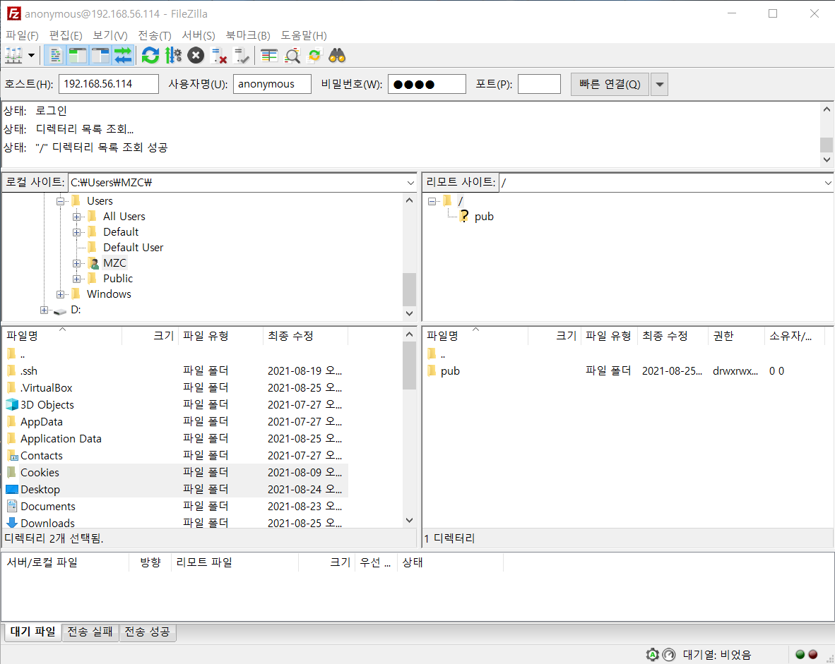Screen dimensions: 835x664
Task: Click the 빠른 연결(Q) quick connect button
Action: 610,84
